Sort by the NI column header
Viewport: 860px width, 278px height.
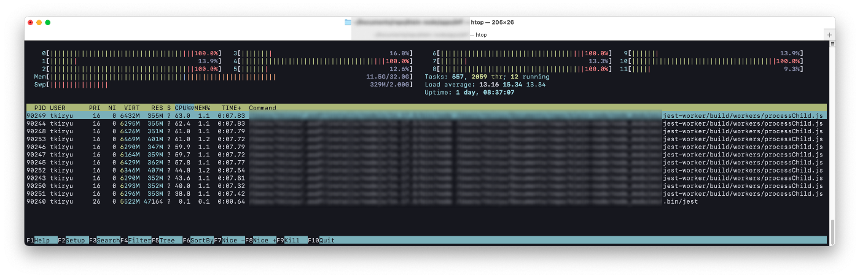pos(112,108)
